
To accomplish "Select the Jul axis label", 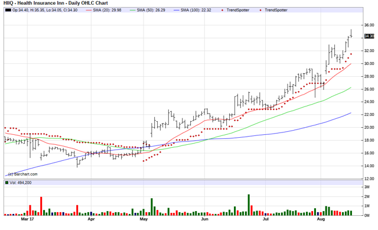I will pos(265,219).
